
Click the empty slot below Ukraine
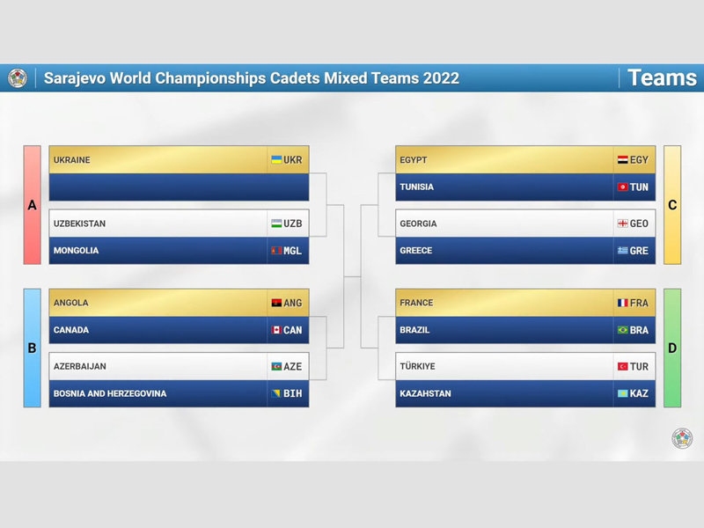click(180, 187)
